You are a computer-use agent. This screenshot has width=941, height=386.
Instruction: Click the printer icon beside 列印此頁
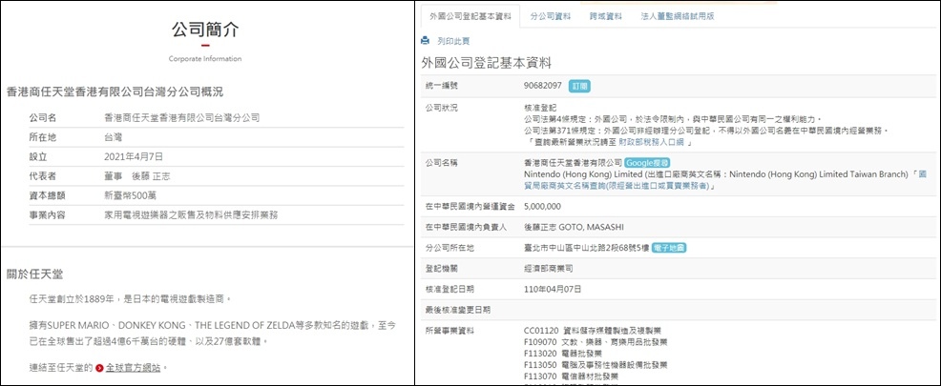pos(426,42)
